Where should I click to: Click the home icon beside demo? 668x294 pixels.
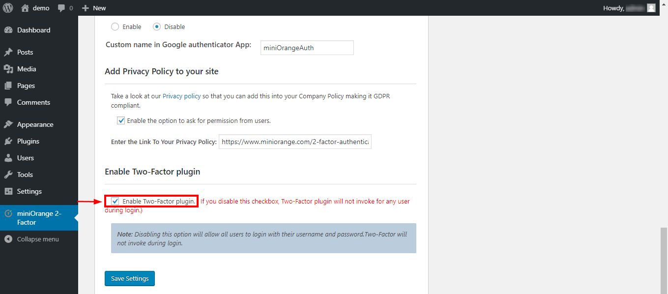pos(25,8)
